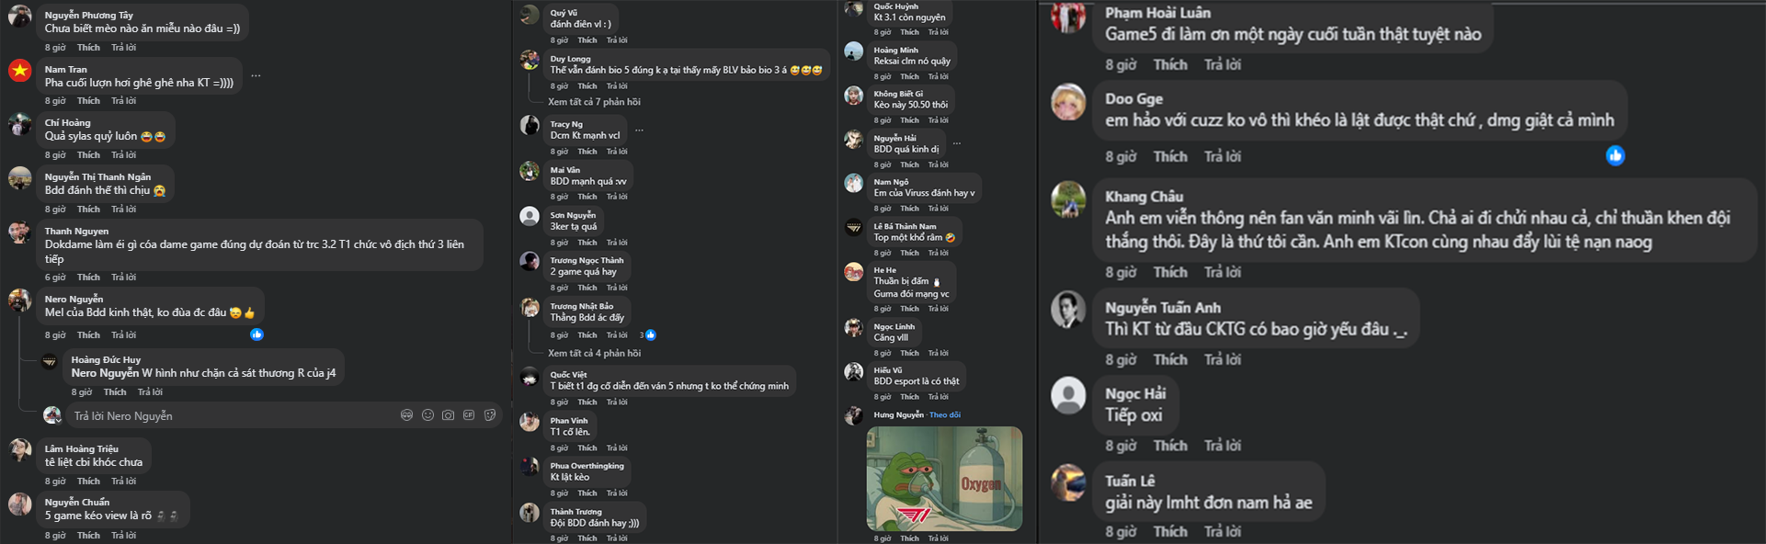View like reaction on Doo Gge's comment
The image size is (1766, 544).
(1615, 155)
